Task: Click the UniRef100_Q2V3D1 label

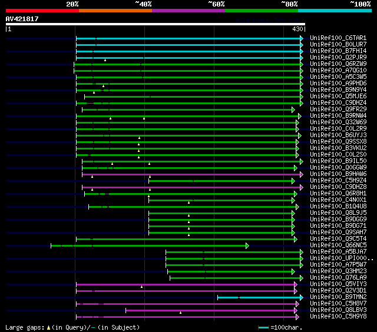Action: pyautogui.click(x=338, y=291)
